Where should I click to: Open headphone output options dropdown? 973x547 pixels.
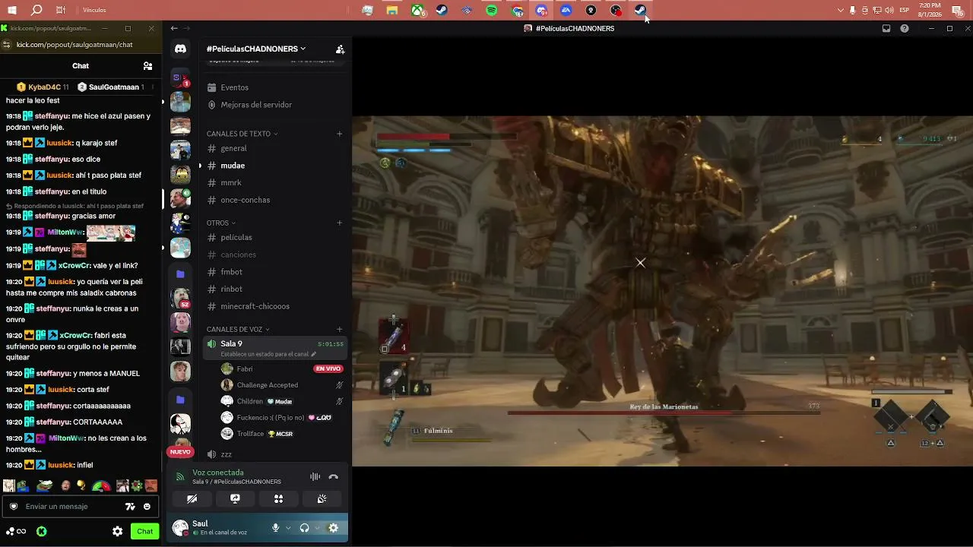[x=317, y=528]
